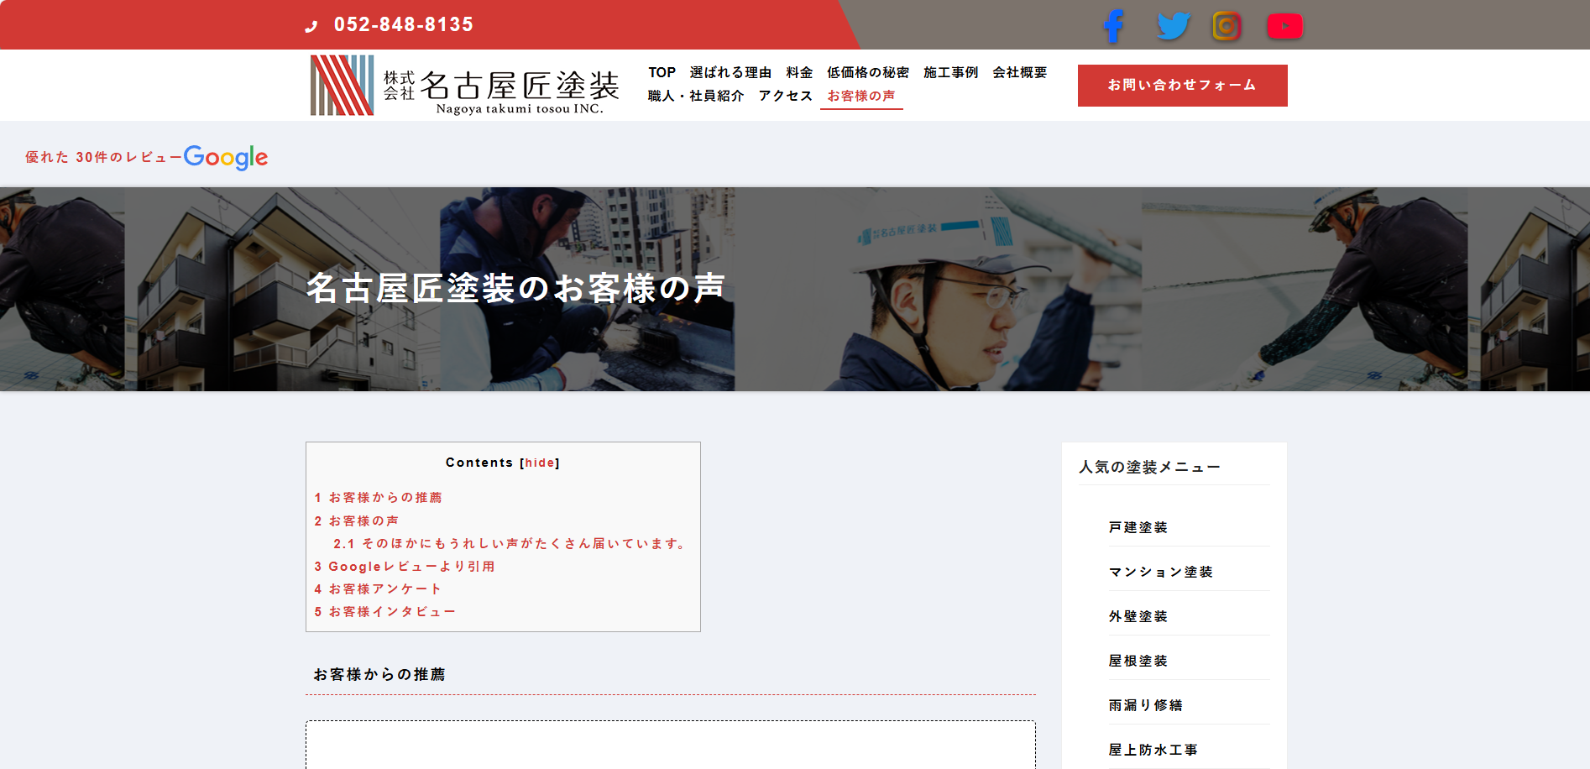Open the 優れた 30件のレビュー link
The image size is (1590, 769).
[x=104, y=157]
